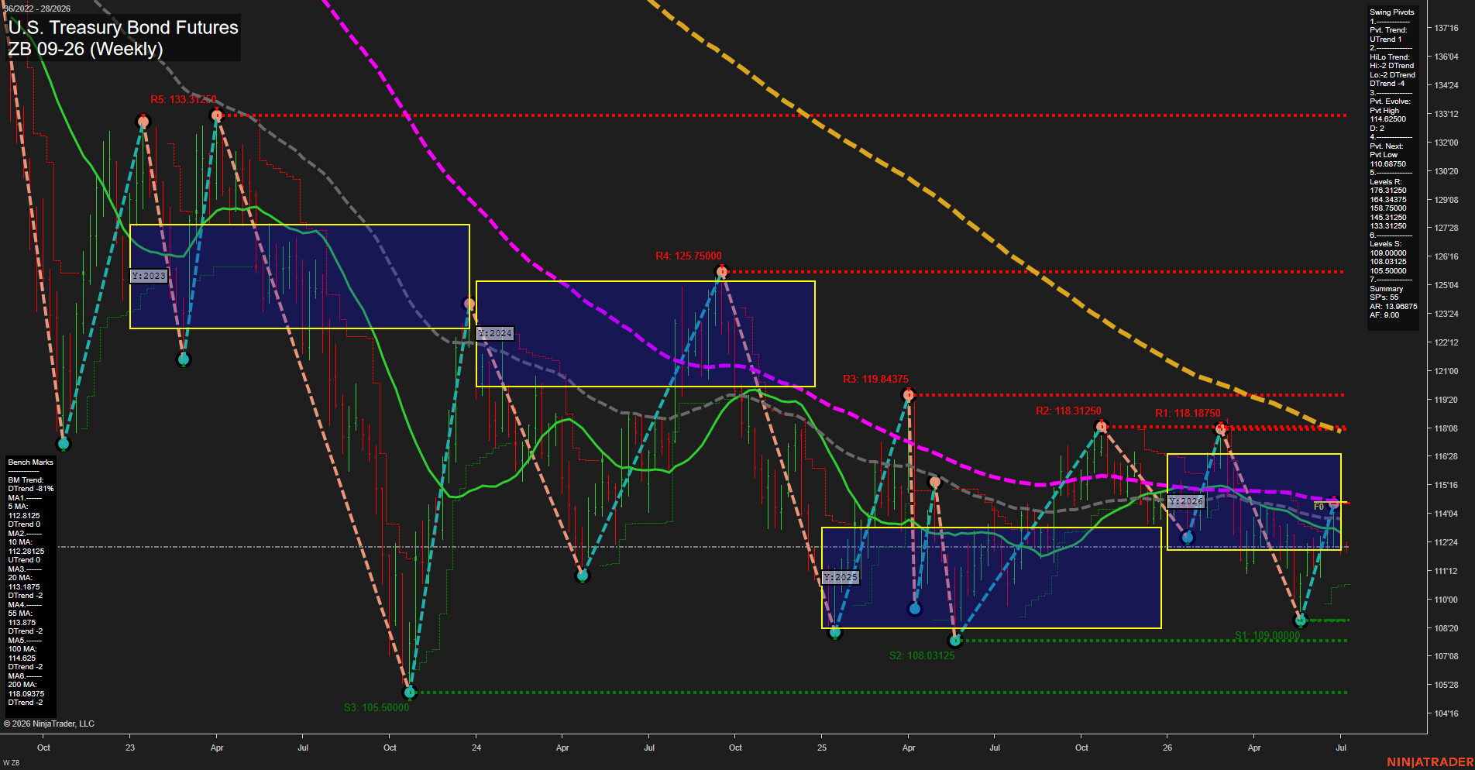The image size is (1475, 770).
Task: Select the AR: 13.96875 summary value
Action: point(1393,307)
